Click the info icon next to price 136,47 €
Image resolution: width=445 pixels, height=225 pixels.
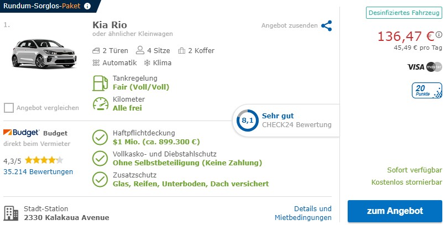(x=439, y=35)
